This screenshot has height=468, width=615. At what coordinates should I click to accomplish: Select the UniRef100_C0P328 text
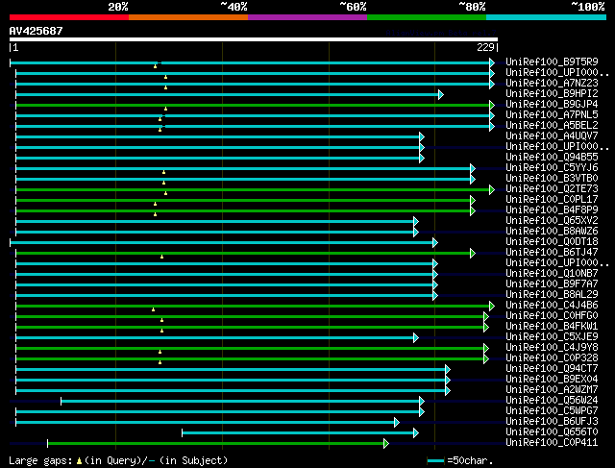552,357
